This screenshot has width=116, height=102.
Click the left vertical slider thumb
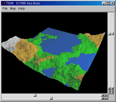pos(109,34)
